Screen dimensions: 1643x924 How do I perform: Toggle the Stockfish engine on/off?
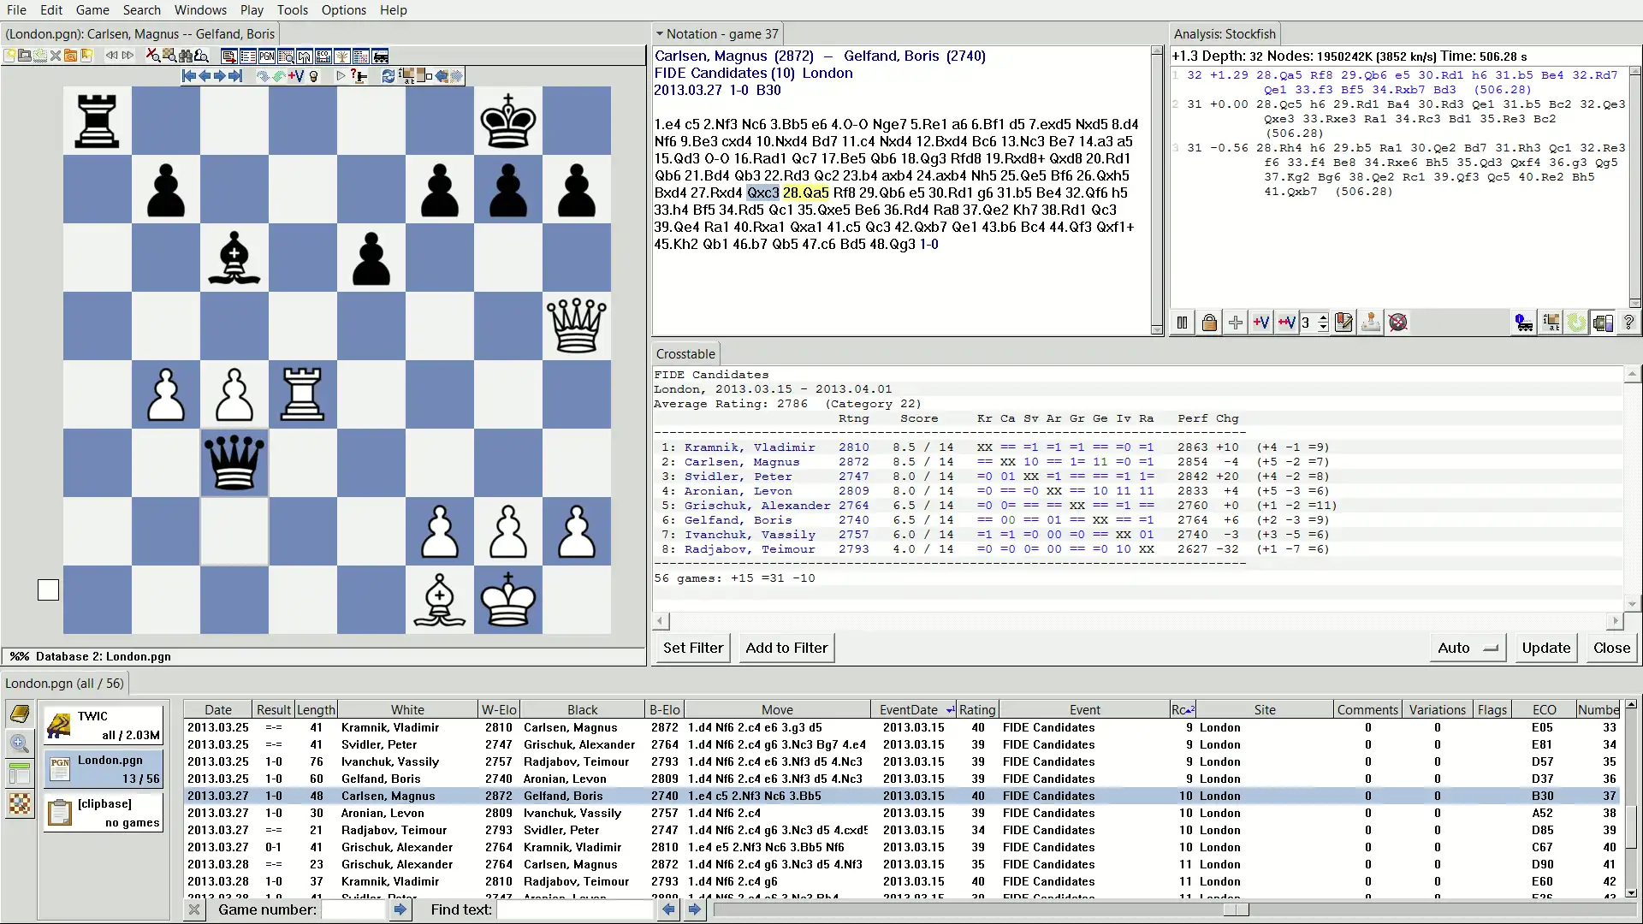pyautogui.click(x=1182, y=323)
